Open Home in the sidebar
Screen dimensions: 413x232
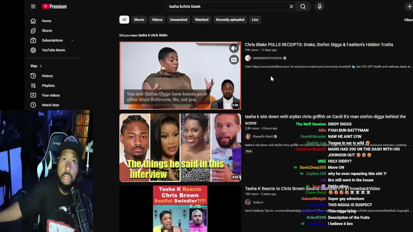[x=46, y=21]
